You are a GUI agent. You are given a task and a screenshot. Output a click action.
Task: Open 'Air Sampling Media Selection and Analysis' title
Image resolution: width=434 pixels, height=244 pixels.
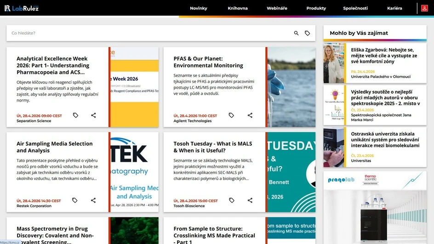point(55,147)
